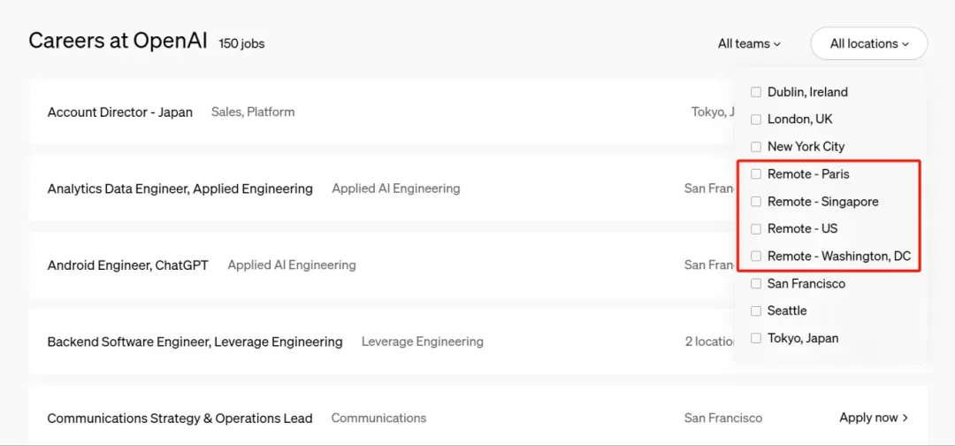Viewport: 955px width, 446px height.
Task: Open Analytics Data Engineer, Applied Engineering listing
Action: (180, 188)
